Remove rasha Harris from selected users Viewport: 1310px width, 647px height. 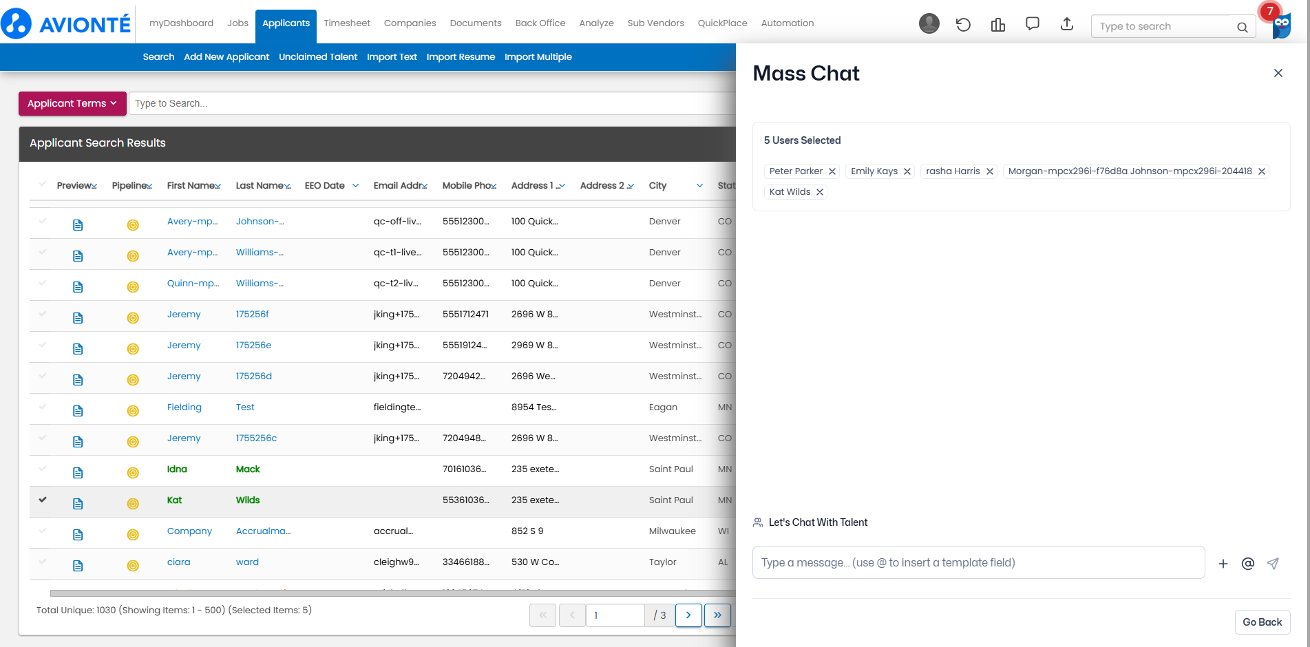click(x=989, y=171)
